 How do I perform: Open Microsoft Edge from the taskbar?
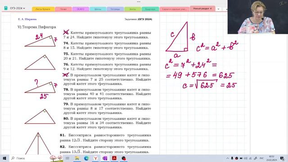tap(86, 158)
